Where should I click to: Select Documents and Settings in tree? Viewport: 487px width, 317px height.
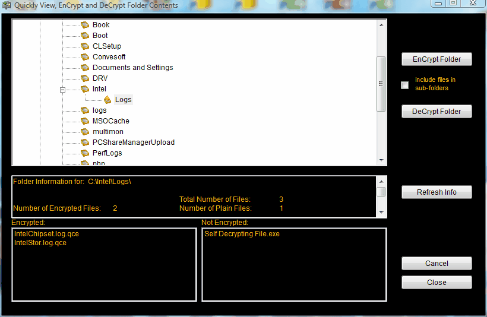[x=132, y=67]
